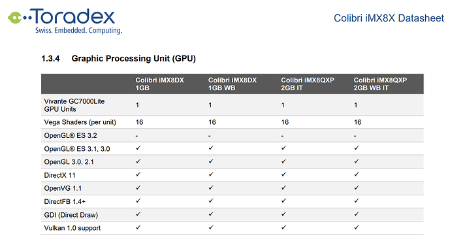Click the green Toradex eye emblem

coord(15,18)
